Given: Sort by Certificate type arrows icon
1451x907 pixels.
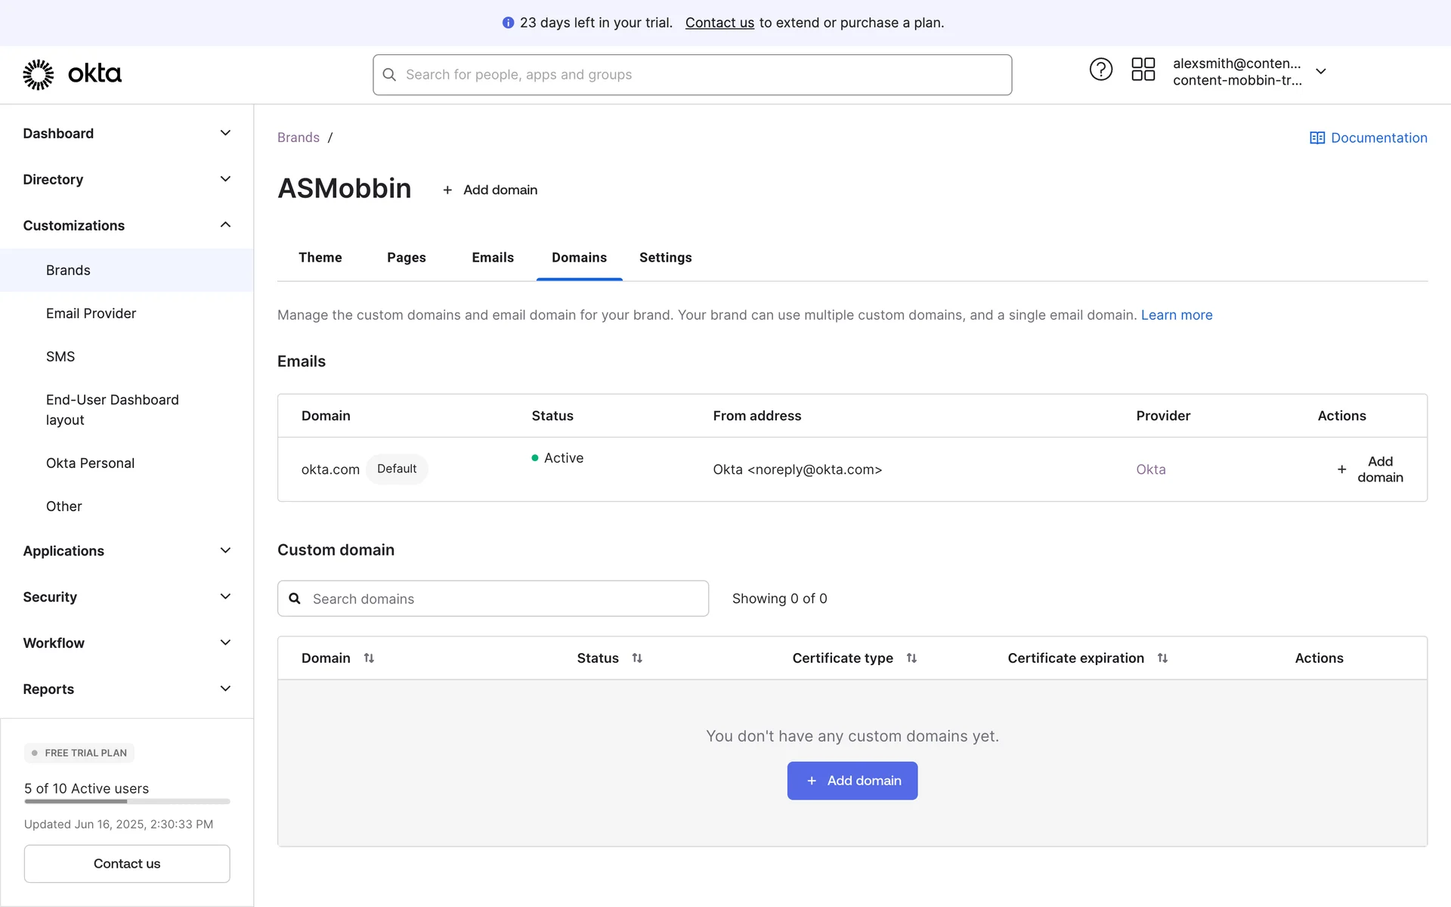Looking at the screenshot, I should (911, 658).
